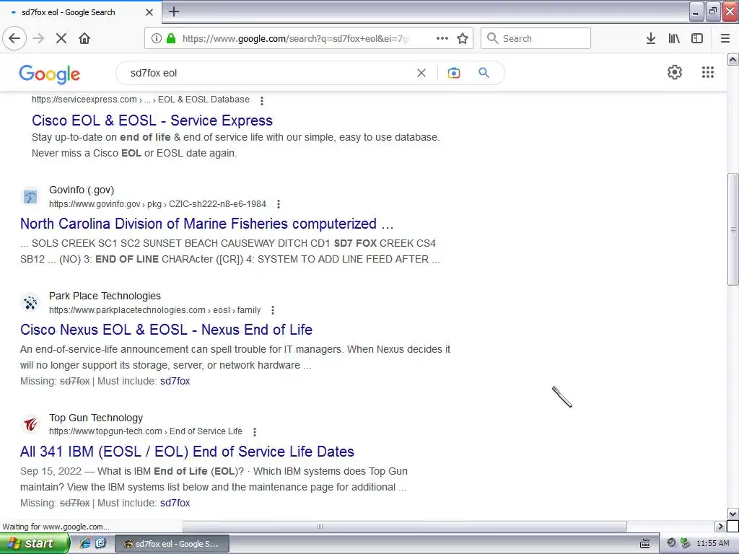This screenshot has width=739, height=554.
Task: Stop loading the page with X button
Action: pyautogui.click(x=61, y=38)
